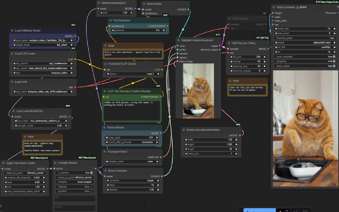Change the device cuda:1 selection
Viewport: 339px width, 212px height.
click(133, 74)
